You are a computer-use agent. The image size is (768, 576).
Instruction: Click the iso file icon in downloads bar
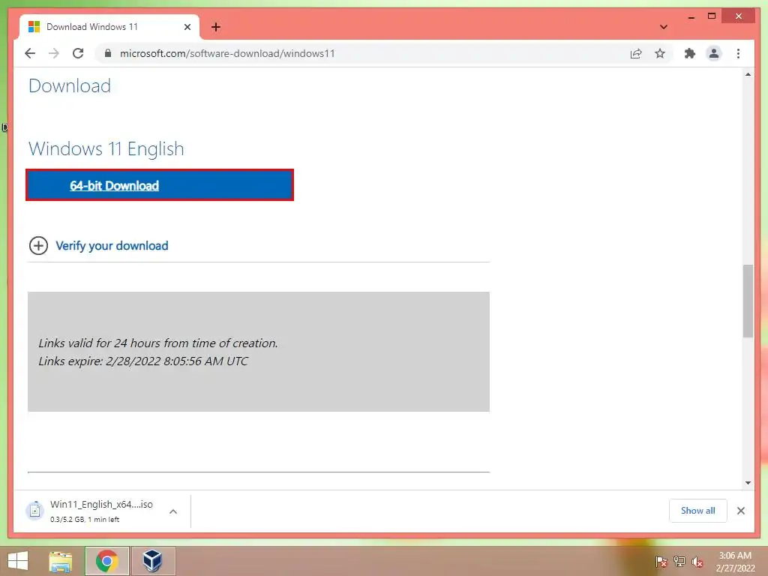pyautogui.click(x=34, y=511)
